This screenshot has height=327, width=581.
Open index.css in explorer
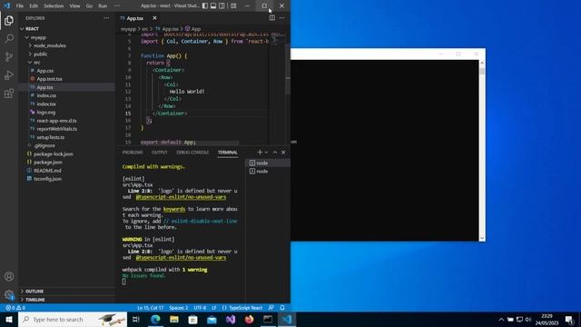[66, 95]
